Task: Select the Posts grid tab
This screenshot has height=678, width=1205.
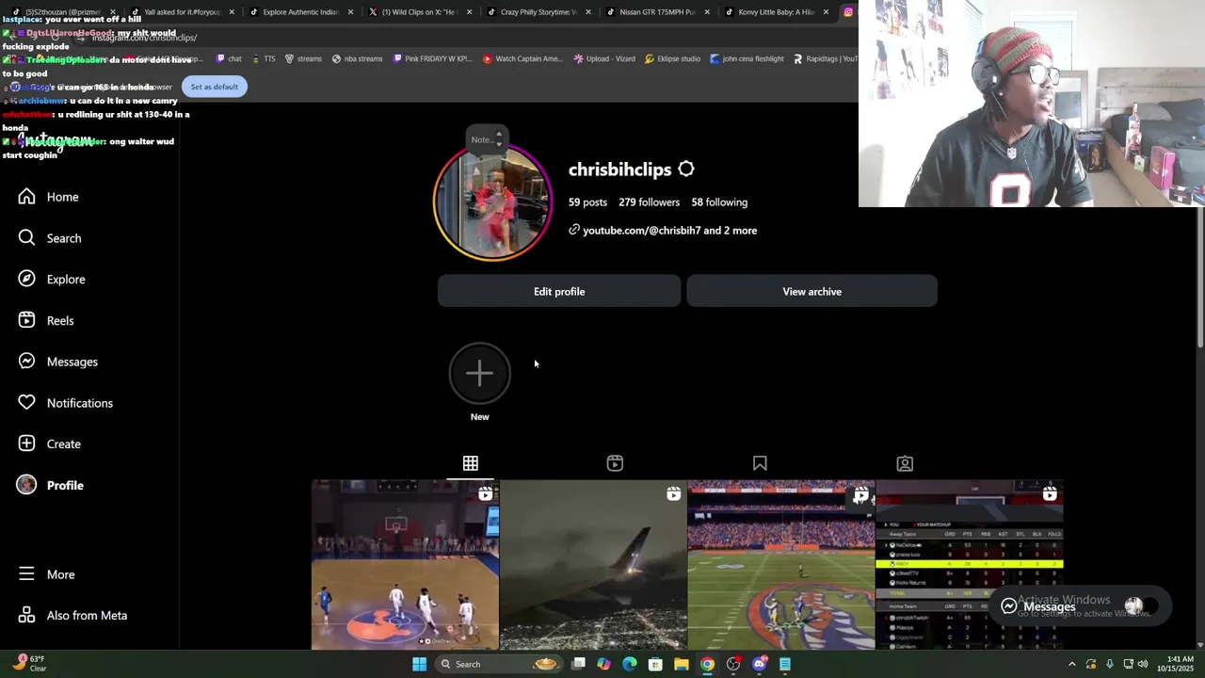Action: click(x=471, y=463)
